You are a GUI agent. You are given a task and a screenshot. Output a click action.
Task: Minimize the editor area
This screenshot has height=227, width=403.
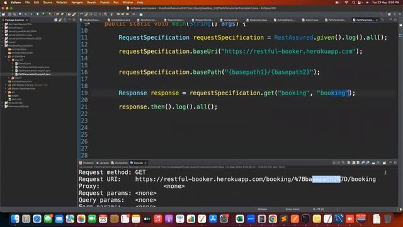(x=390, y=20)
